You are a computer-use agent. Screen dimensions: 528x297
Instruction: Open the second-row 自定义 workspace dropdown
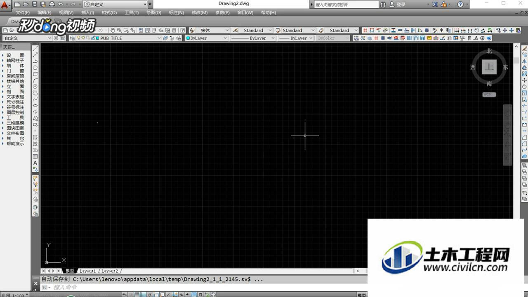click(x=28, y=38)
